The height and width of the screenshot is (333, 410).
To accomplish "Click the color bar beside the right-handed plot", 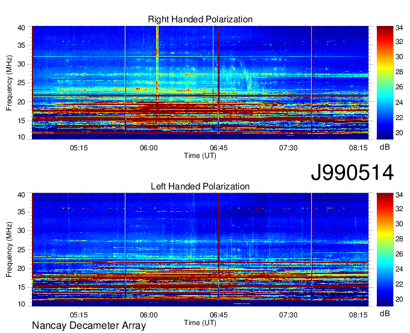I will click(x=385, y=83).
